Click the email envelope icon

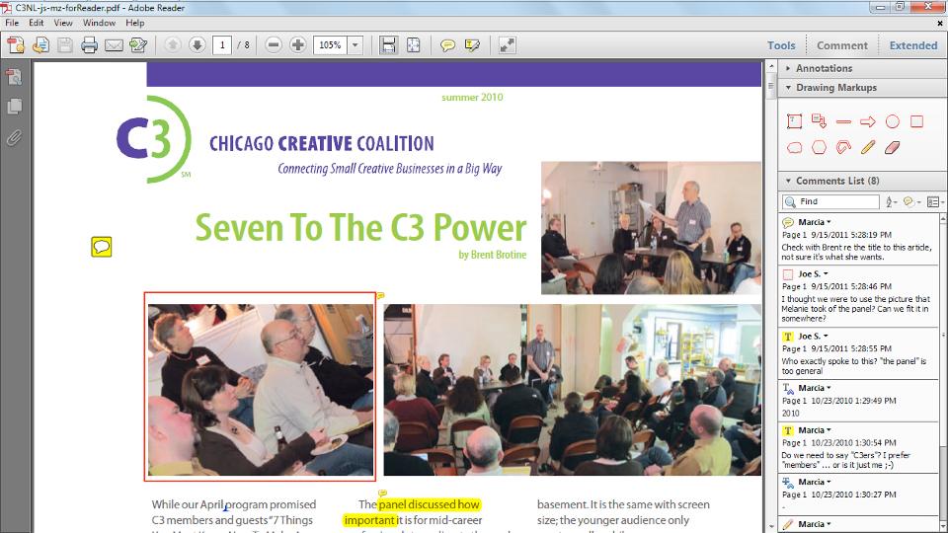114,44
